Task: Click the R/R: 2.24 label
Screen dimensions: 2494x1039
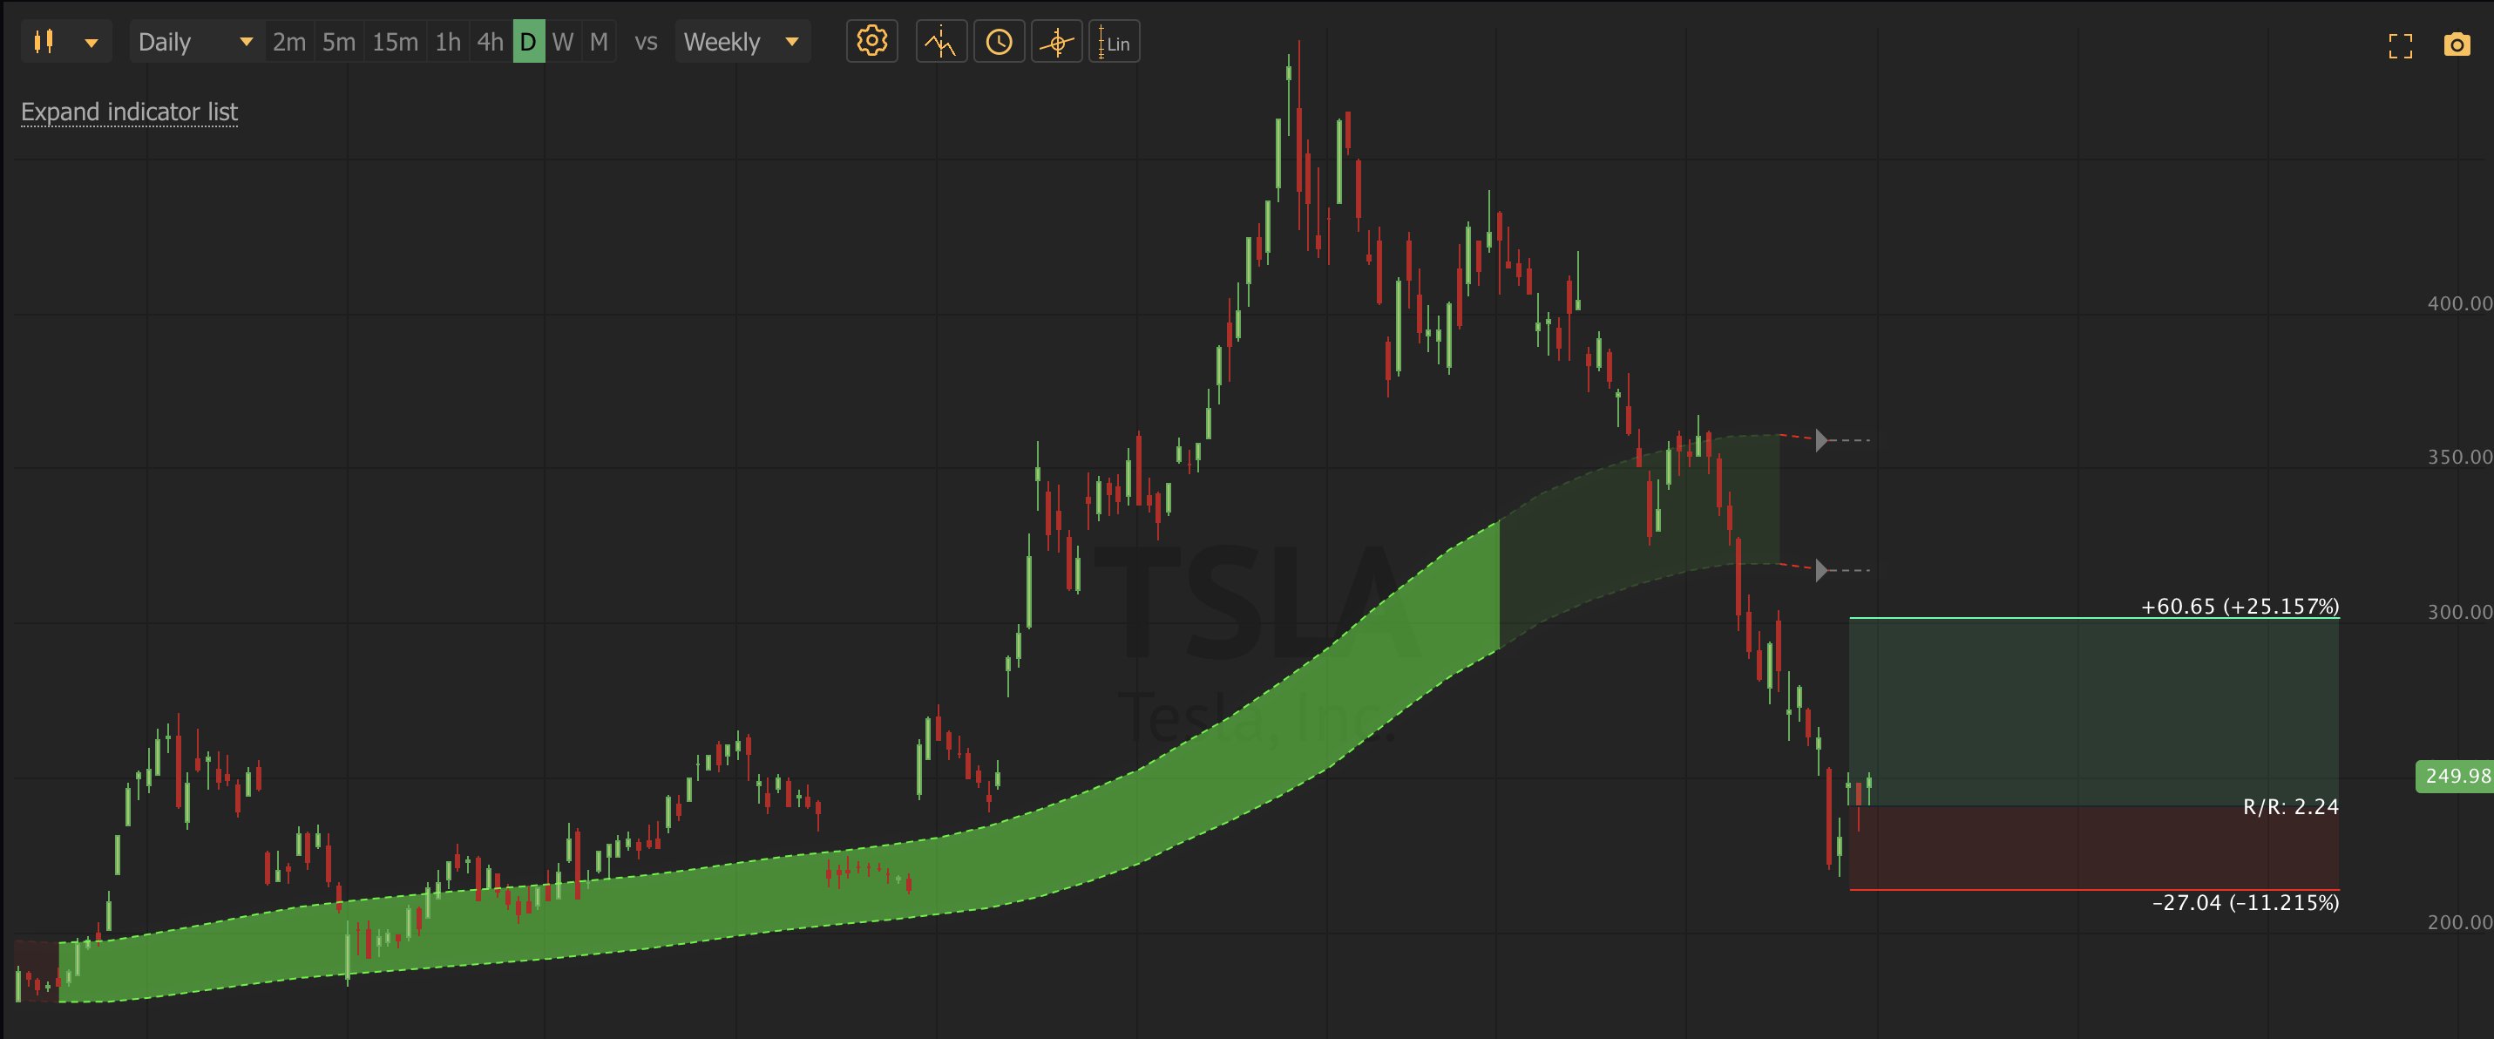Action: [x=2291, y=806]
